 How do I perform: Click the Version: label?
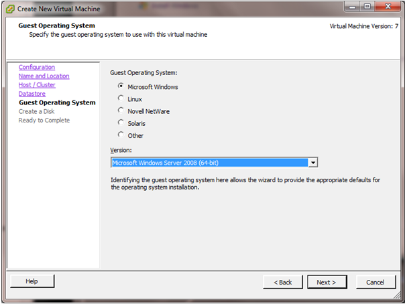(121, 150)
